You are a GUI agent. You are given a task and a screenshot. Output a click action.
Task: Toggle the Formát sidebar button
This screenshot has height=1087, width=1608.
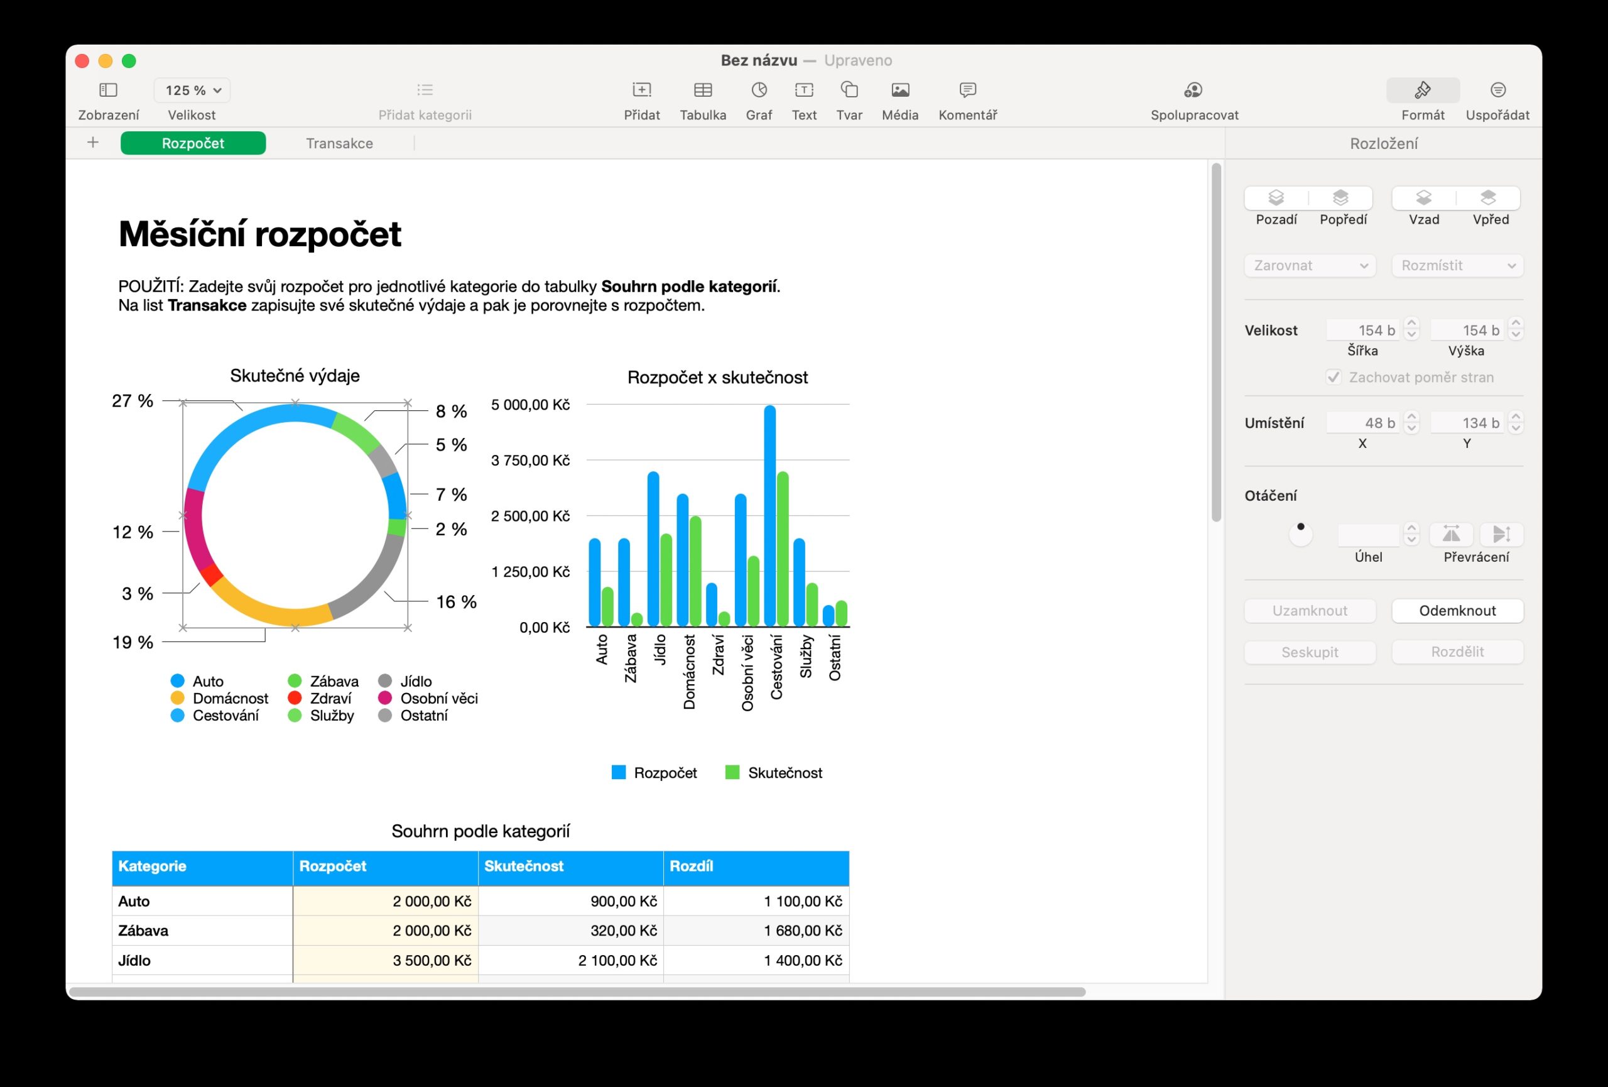[x=1423, y=90]
